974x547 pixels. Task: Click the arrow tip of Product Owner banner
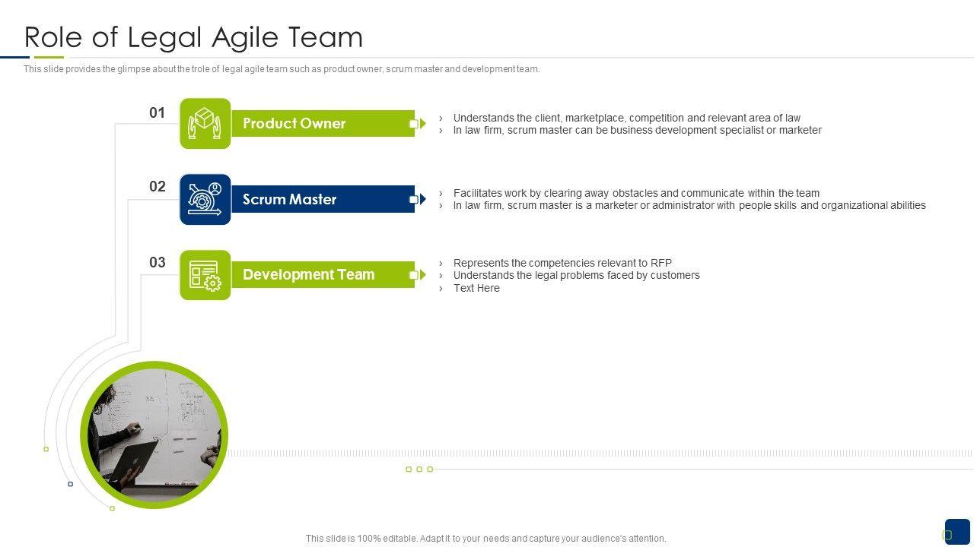pyautogui.click(x=422, y=124)
